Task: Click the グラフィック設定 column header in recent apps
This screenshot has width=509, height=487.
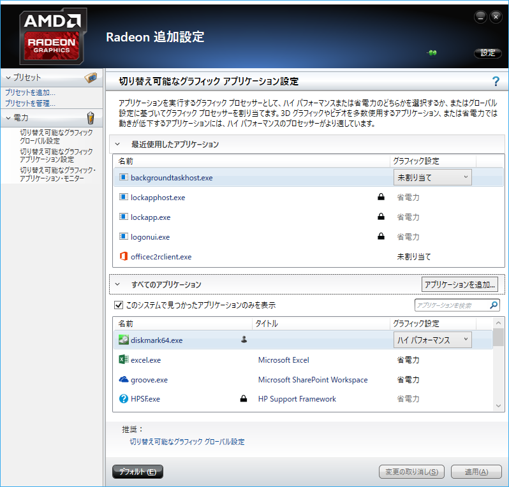Action: click(432, 161)
